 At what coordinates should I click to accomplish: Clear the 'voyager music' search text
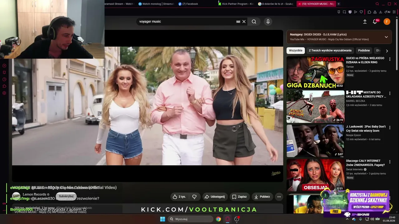244,21
